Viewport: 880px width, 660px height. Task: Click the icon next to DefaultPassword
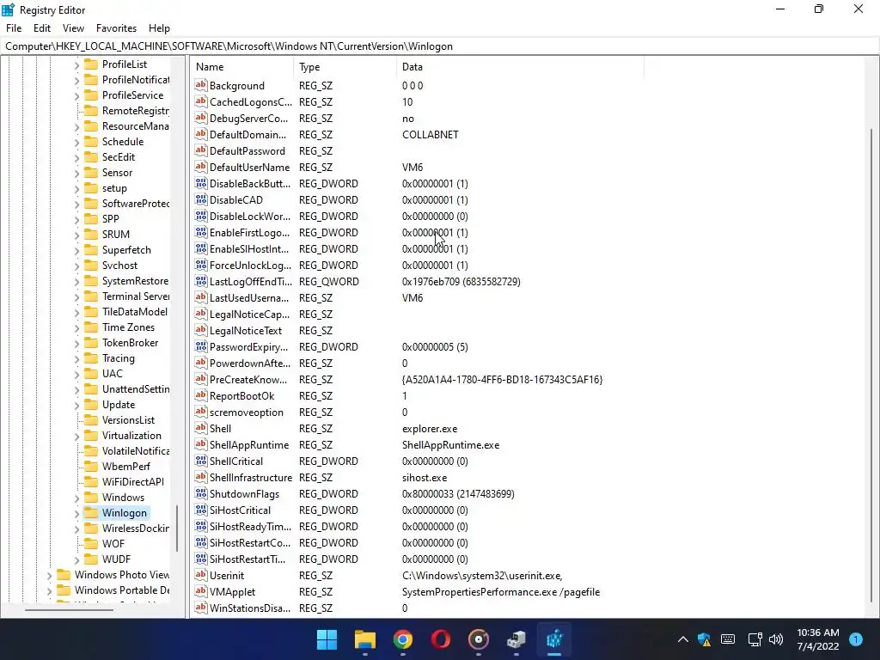[201, 150]
